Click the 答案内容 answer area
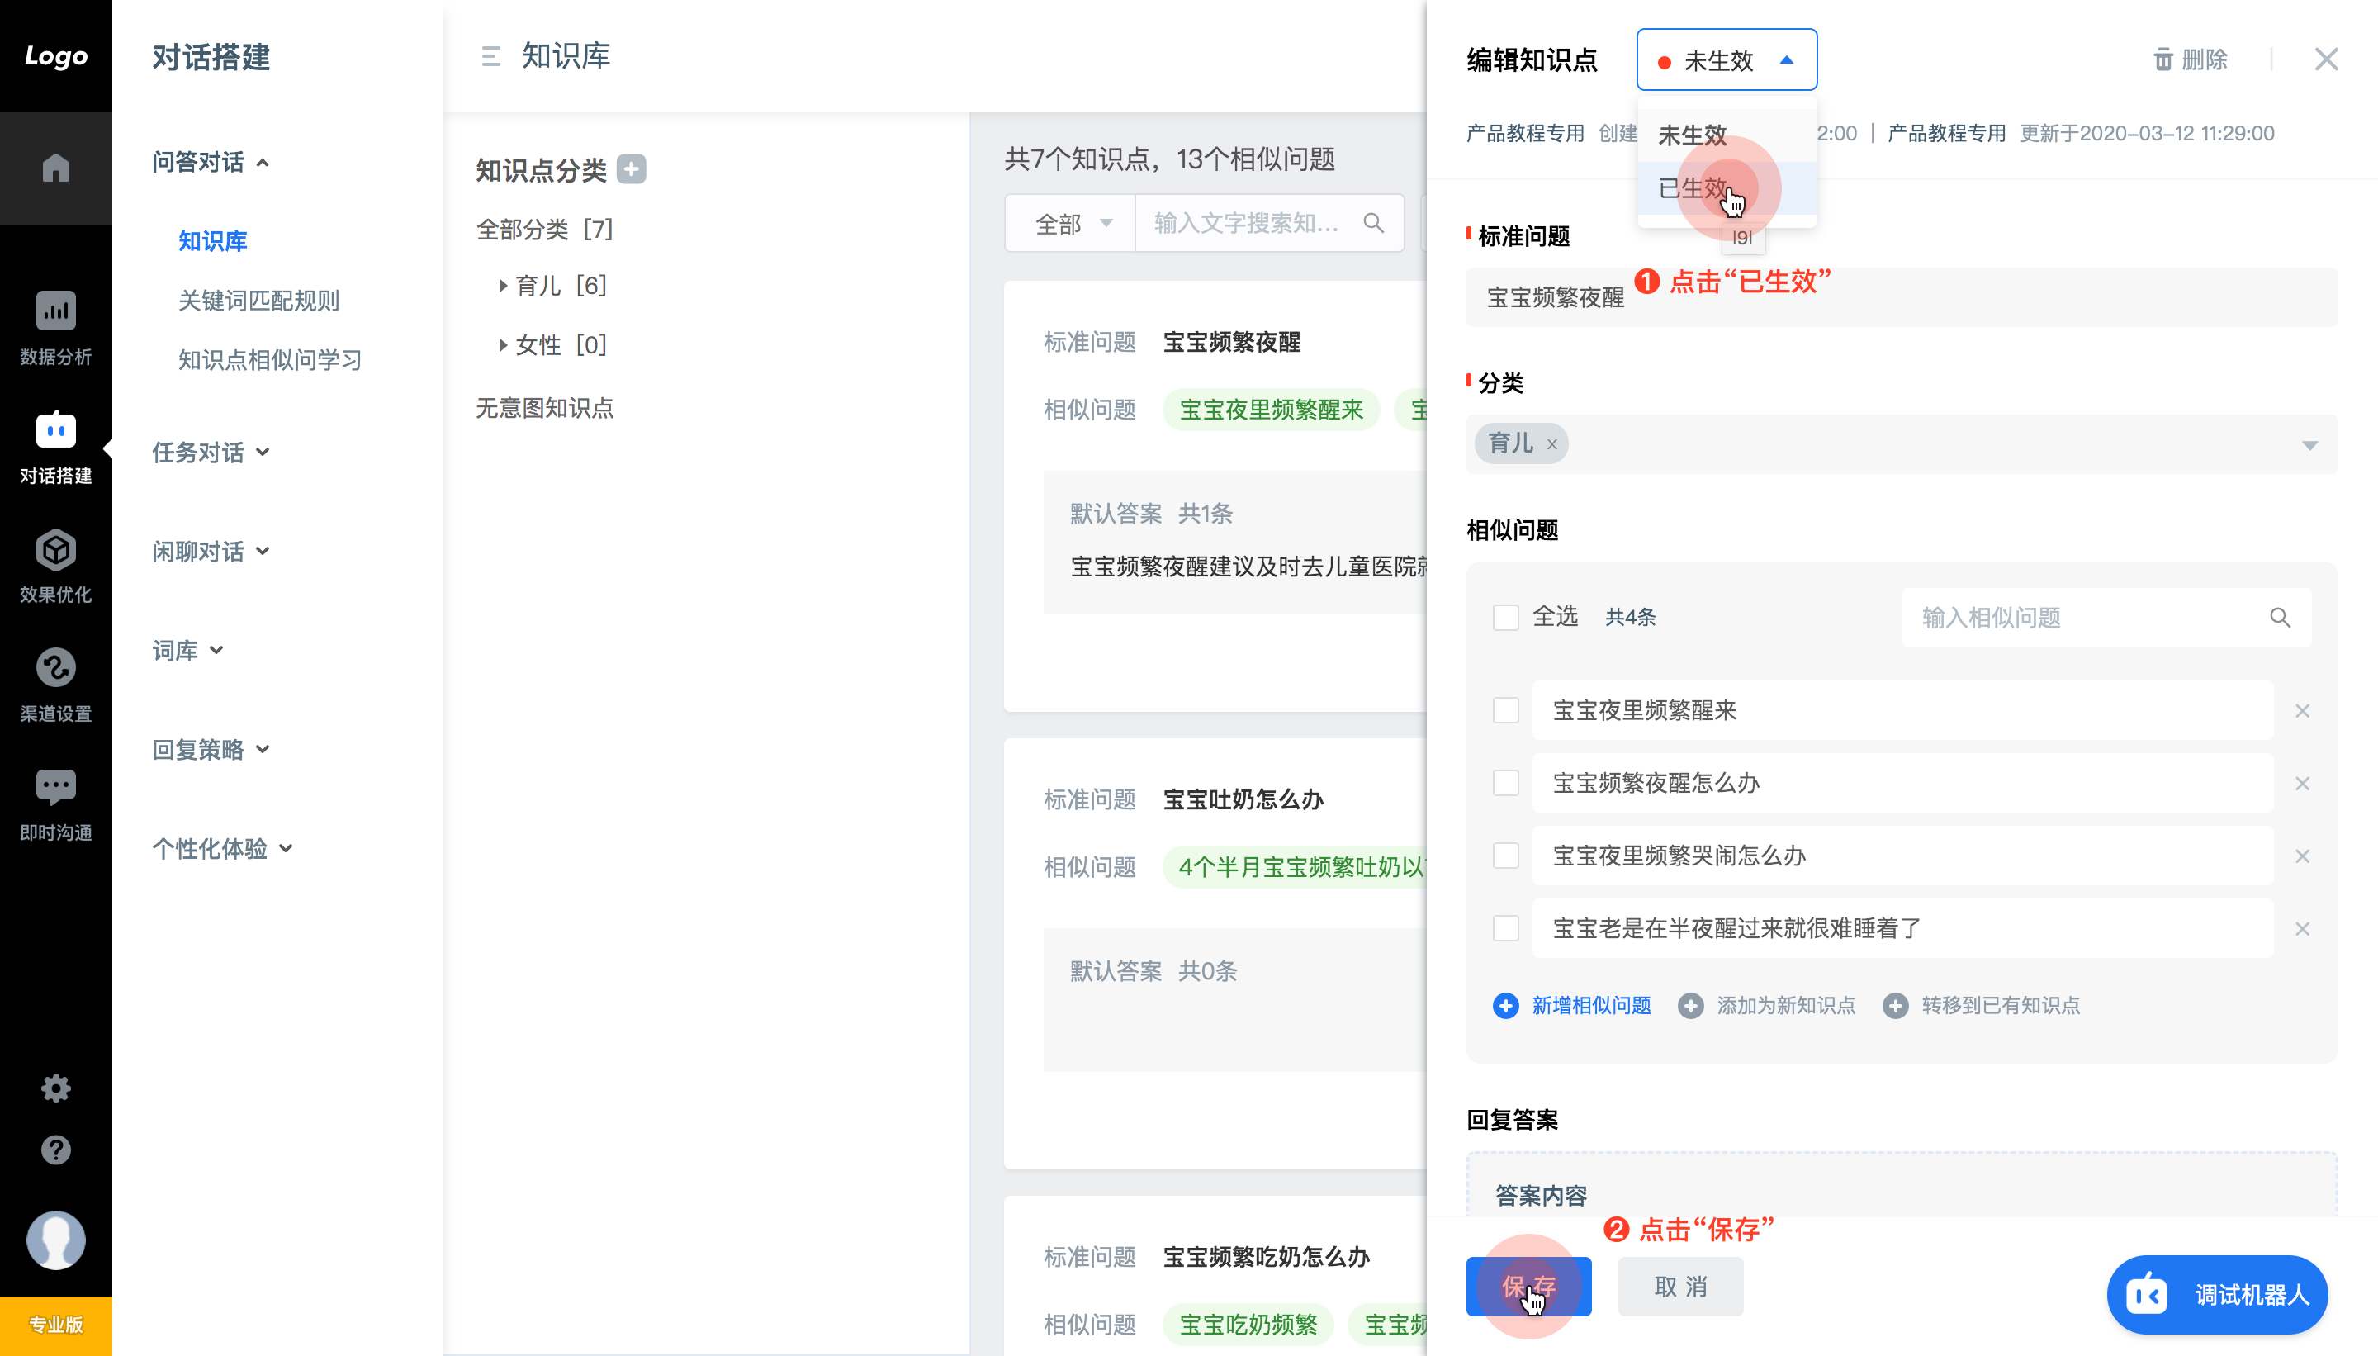Viewport: 2378px width, 1356px height. [1902, 1184]
